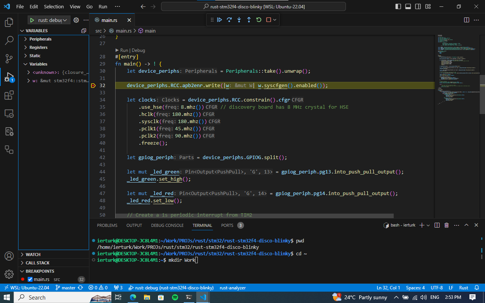Viewport: 485px width, 303px height.
Task: Uncheck the main.rs breakpoint checkbox
Action: [30, 280]
